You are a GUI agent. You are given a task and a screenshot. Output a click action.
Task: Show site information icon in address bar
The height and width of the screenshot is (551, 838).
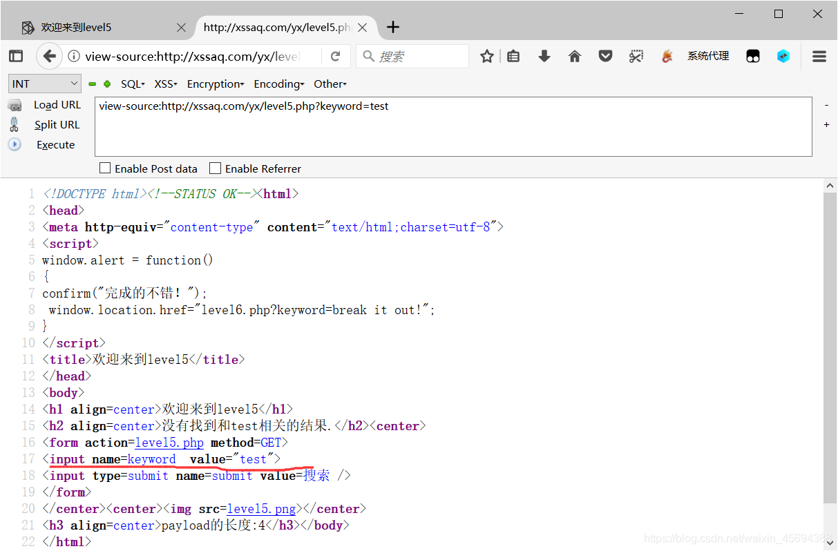click(74, 57)
